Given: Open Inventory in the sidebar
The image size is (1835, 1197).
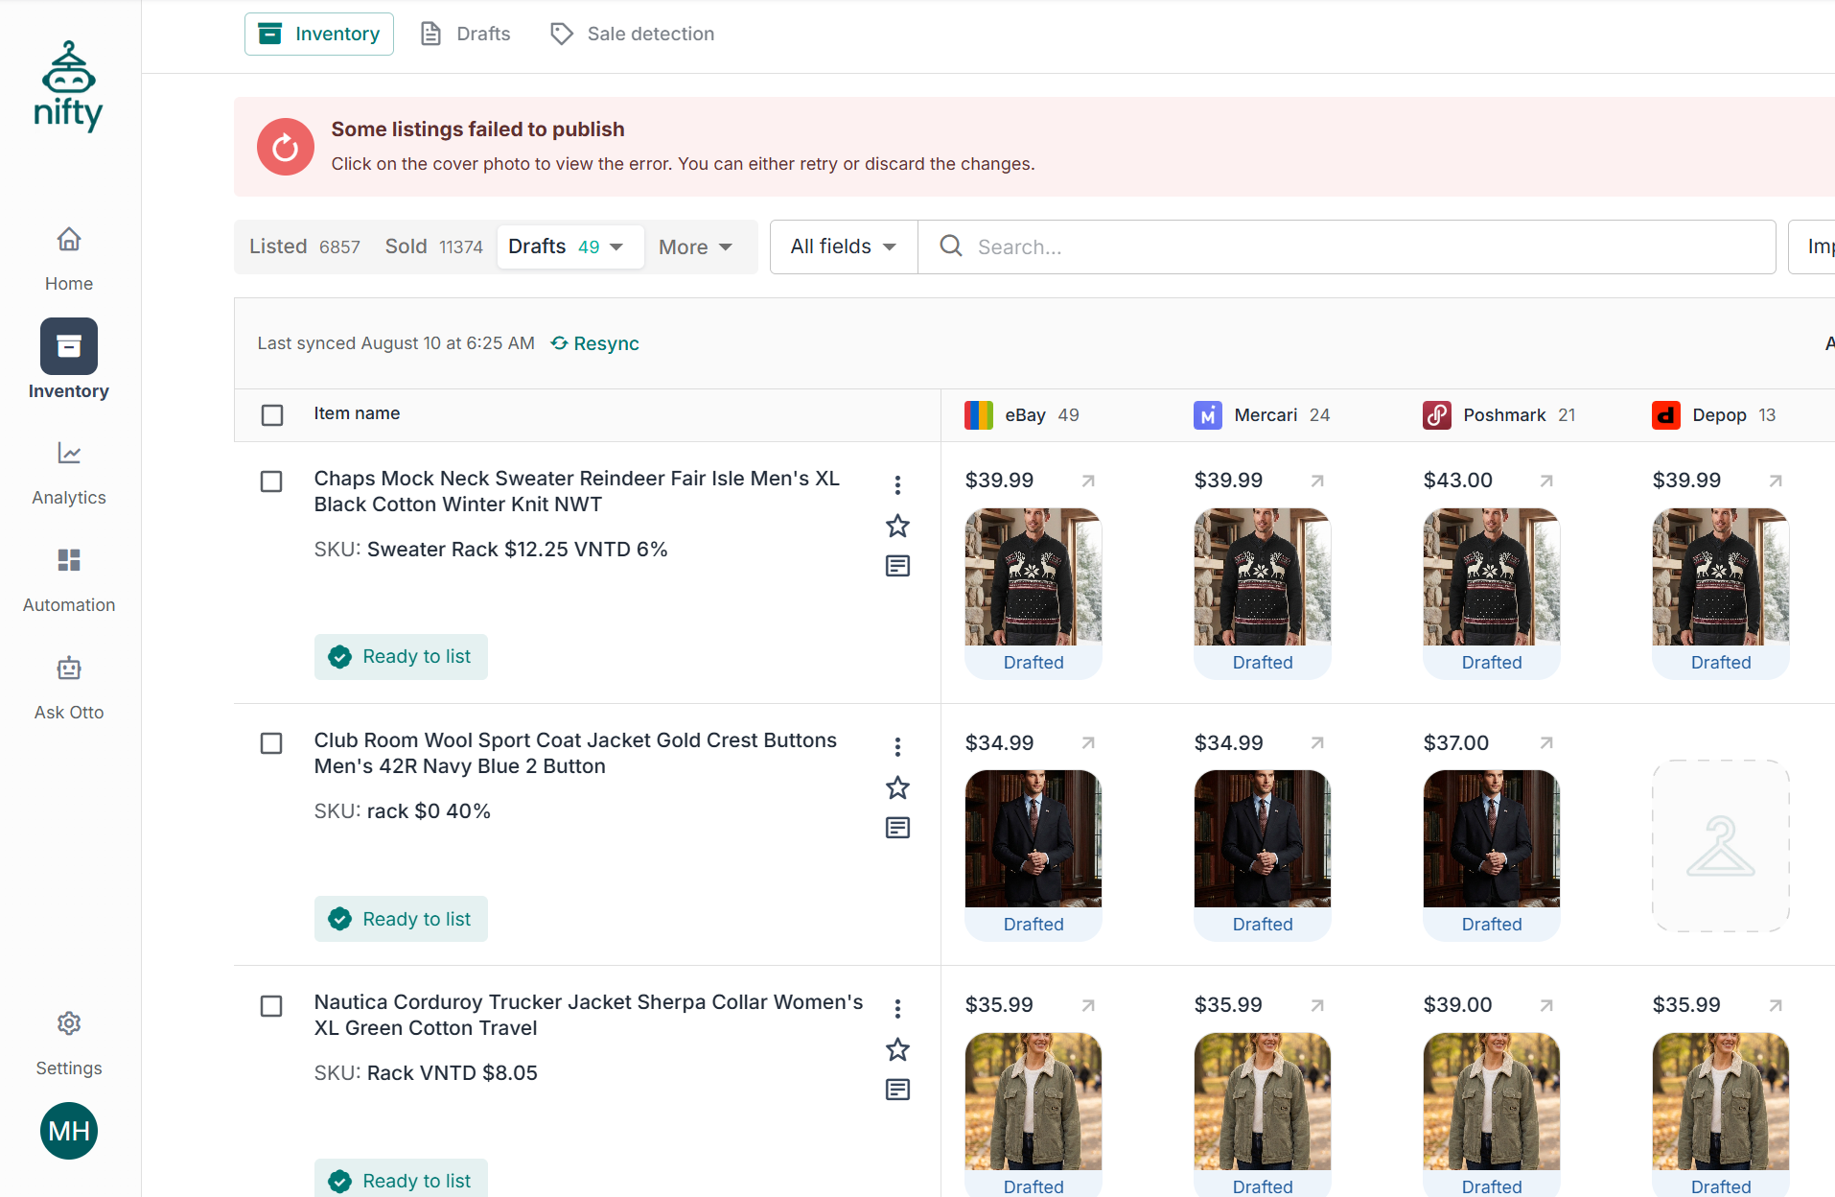Looking at the screenshot, I should click(x=69, y=361).
